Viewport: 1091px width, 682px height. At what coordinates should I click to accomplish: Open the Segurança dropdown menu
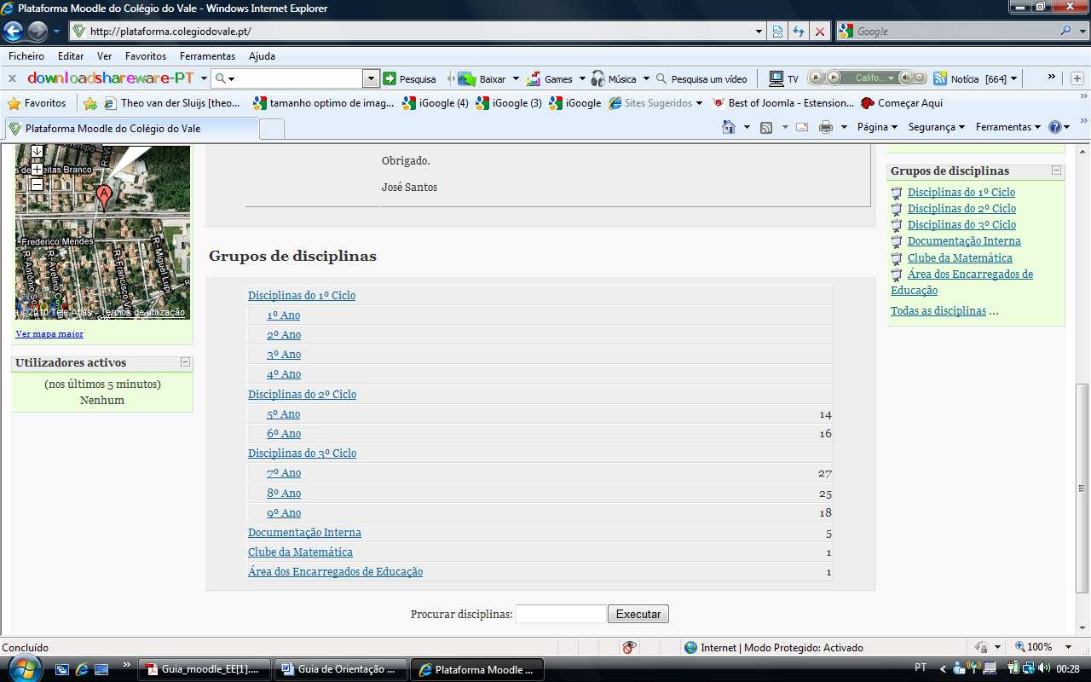tap(936, 127)
